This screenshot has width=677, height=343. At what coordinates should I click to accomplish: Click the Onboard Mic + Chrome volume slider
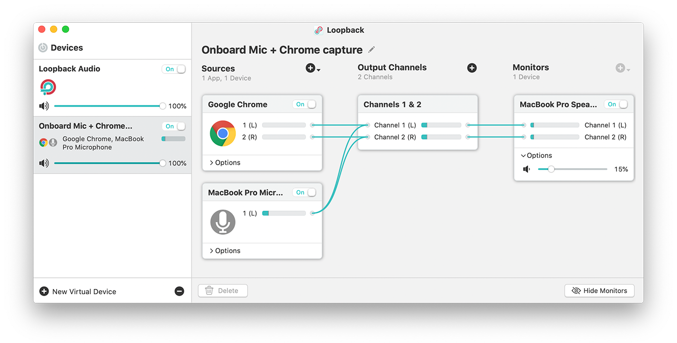pyautogui.click(x=109, y=163)
